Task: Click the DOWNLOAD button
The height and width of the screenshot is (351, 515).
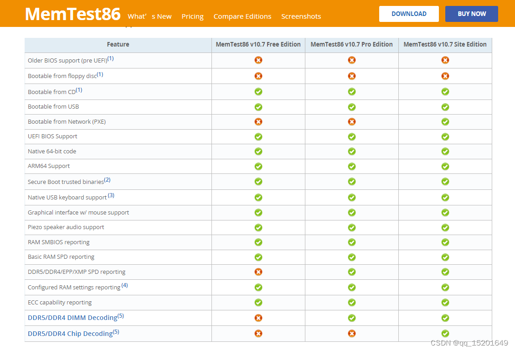Action: pos(409,14)
